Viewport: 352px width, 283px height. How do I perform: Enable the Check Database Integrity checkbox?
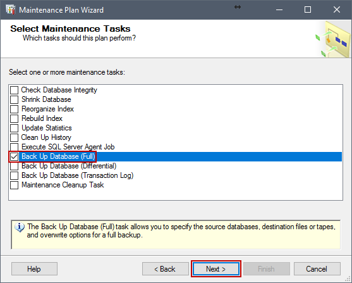14,90
